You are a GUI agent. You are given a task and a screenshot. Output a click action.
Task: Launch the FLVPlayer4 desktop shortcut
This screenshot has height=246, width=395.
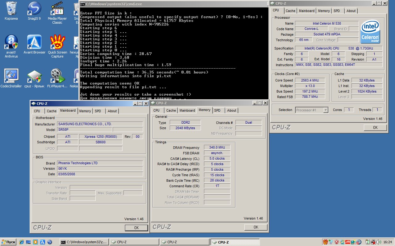(x=57, y=78)
